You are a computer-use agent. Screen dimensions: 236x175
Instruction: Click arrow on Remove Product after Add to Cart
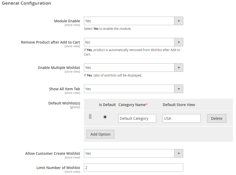tap(179, 42)
